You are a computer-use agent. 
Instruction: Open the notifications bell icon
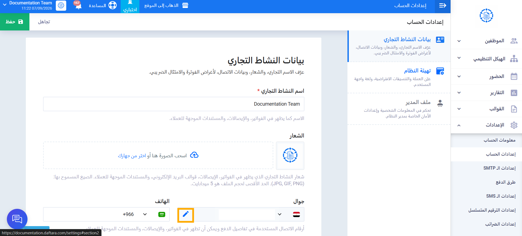[x=78, y=5]
